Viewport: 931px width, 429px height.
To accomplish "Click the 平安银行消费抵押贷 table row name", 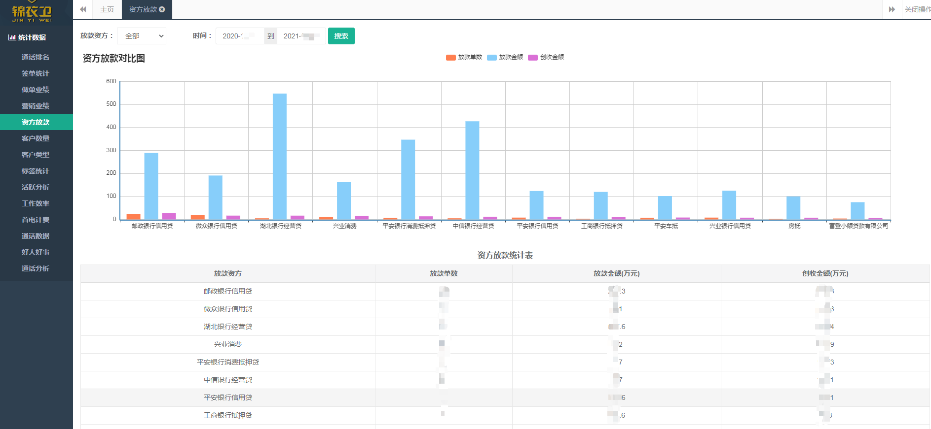I will pyautogui.click(x=228, y=362).
